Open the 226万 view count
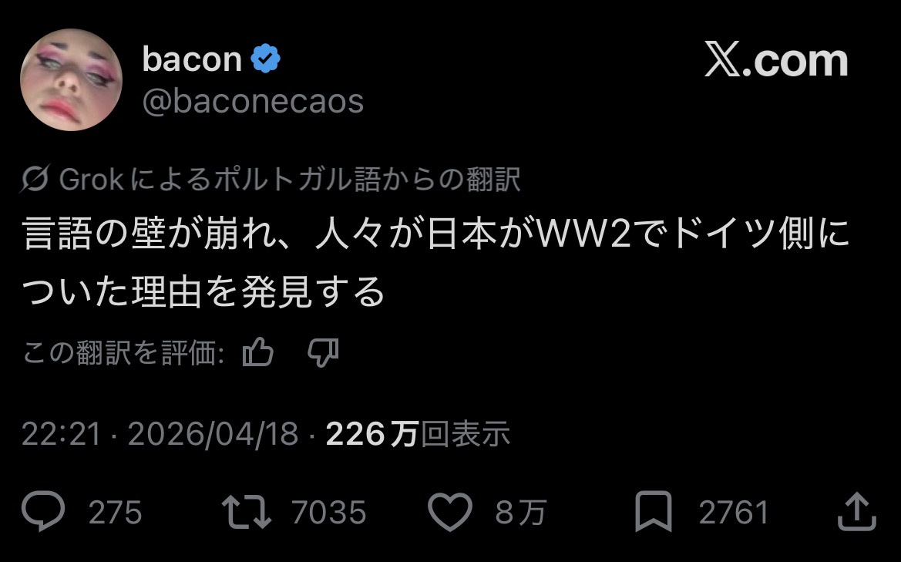Viewport: 901px width, 562px height. 418,433
